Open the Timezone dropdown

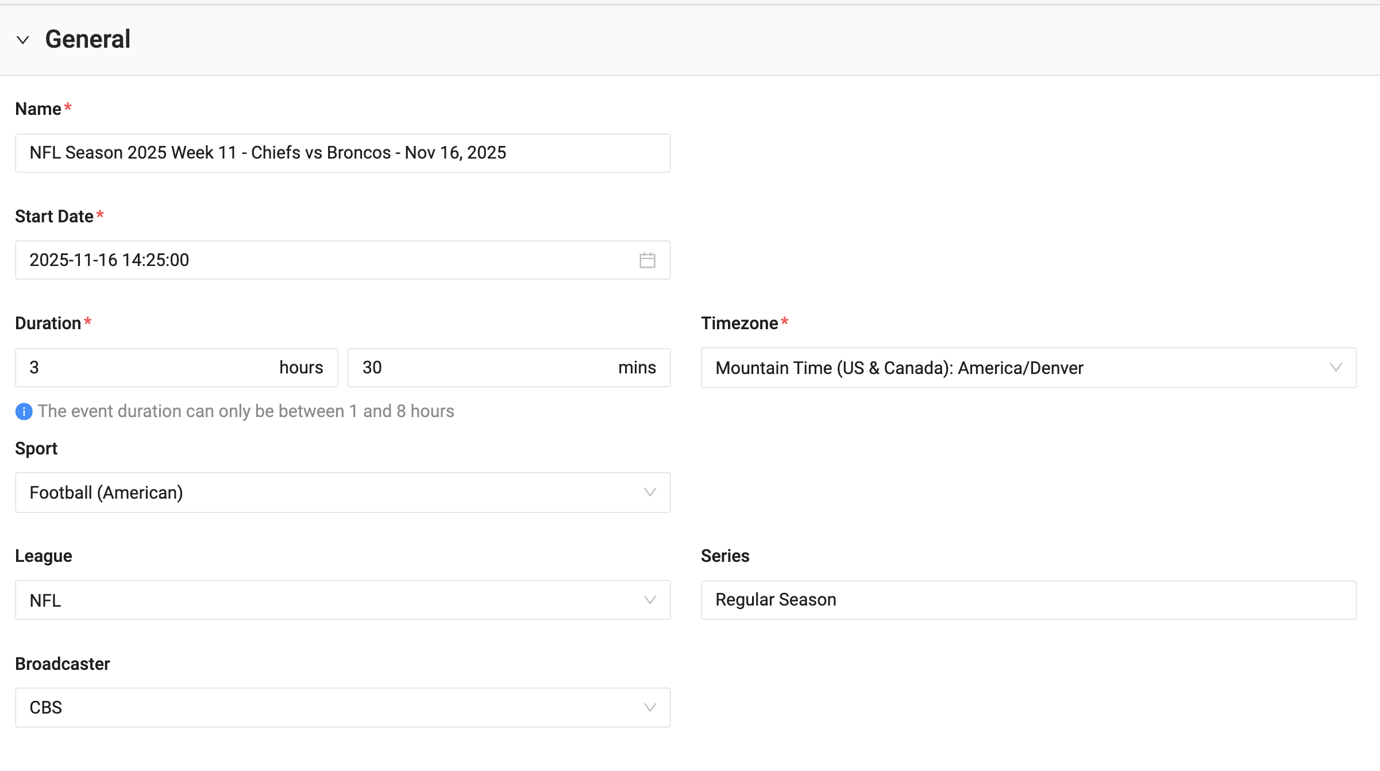click(x=1011, y=368)
